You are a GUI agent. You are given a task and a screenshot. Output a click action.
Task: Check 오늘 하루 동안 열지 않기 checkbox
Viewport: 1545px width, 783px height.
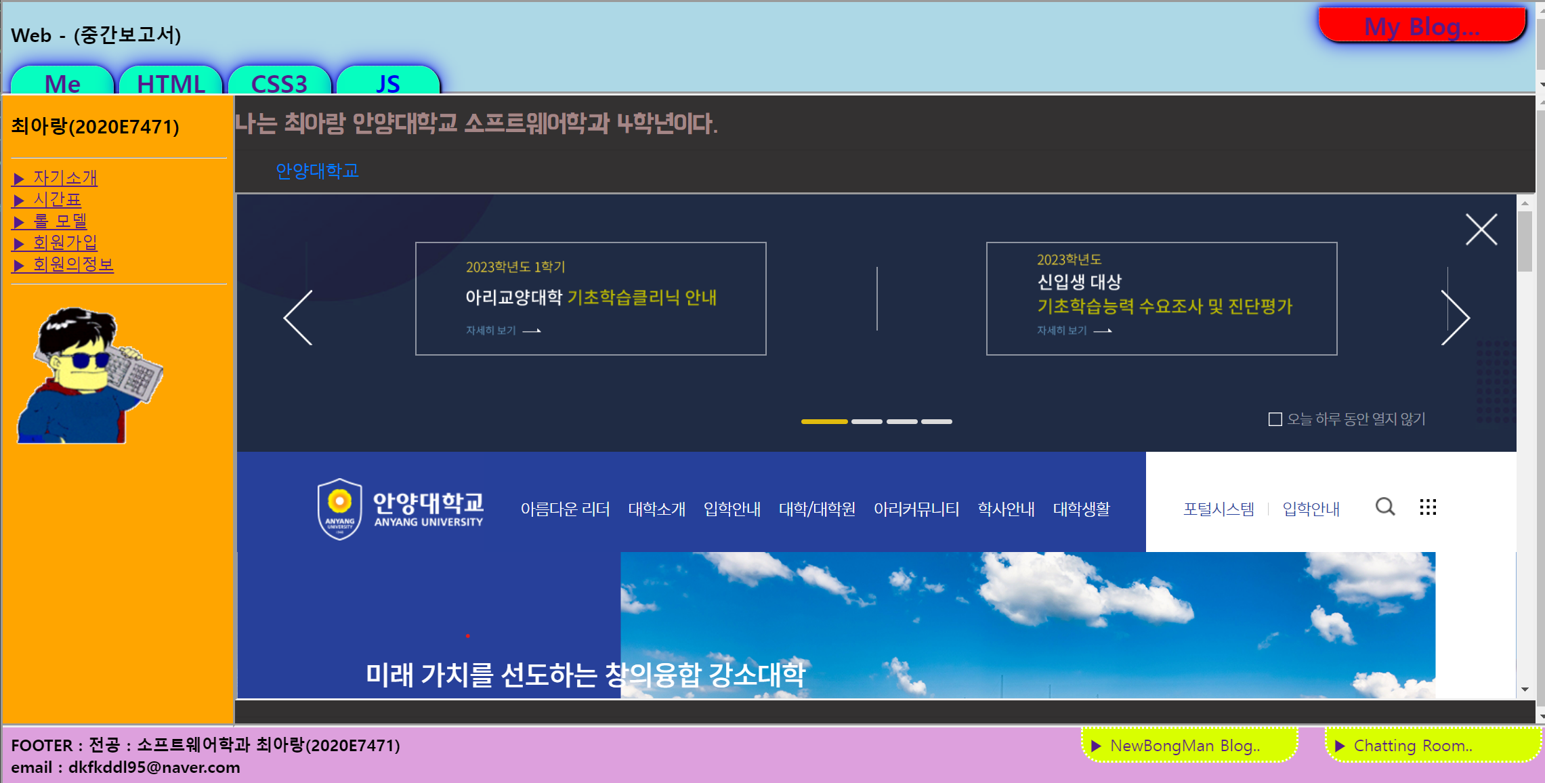1275,419
